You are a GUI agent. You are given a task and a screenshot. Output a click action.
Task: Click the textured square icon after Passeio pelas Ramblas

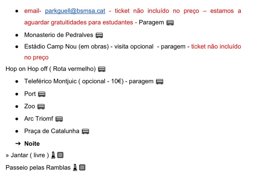(x=82, y=167)
